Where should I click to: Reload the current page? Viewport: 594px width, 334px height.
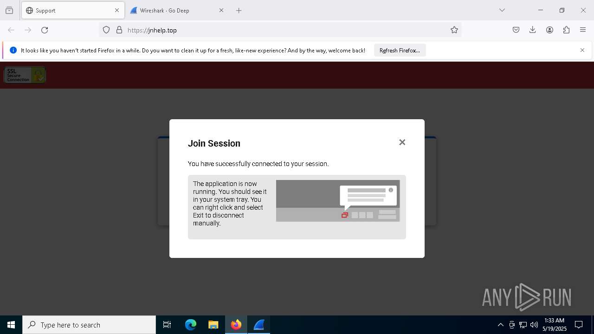[45, 30]
